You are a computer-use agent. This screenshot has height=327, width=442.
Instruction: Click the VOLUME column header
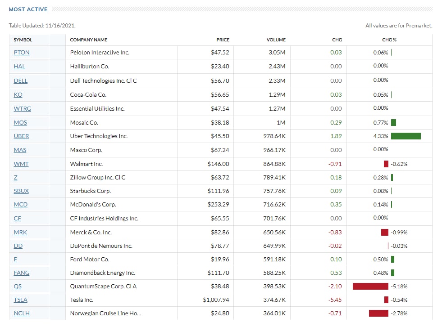276,40
